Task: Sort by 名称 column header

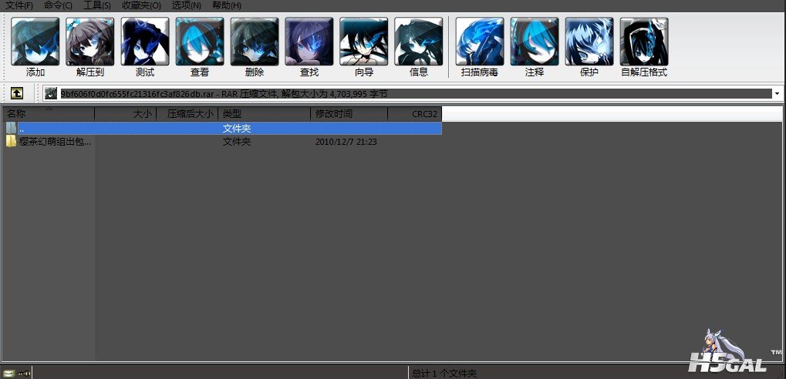Action: click(x=48, y=114)
